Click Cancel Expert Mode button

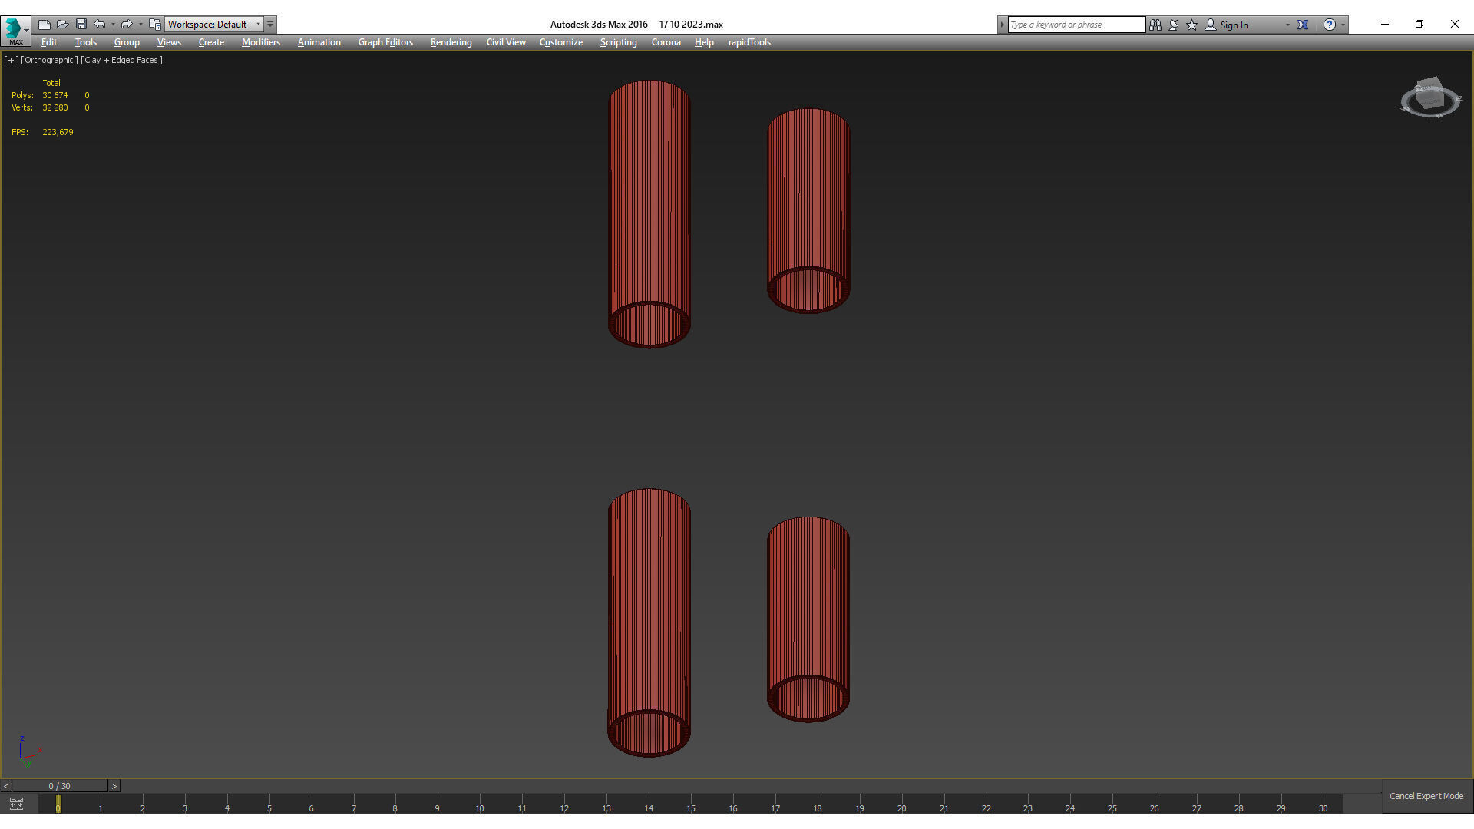coord(1426,796)
